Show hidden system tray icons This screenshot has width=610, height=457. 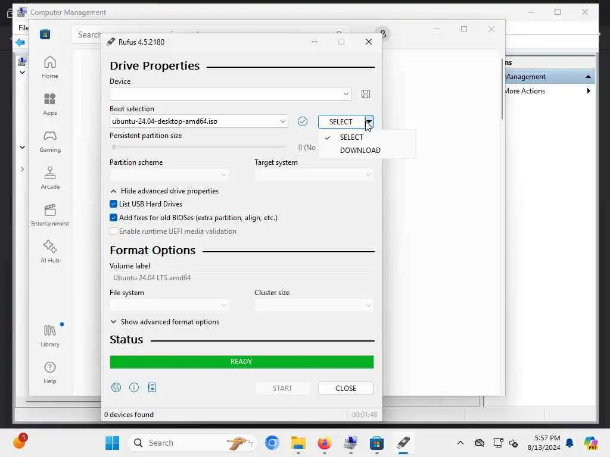click(460, 443)
